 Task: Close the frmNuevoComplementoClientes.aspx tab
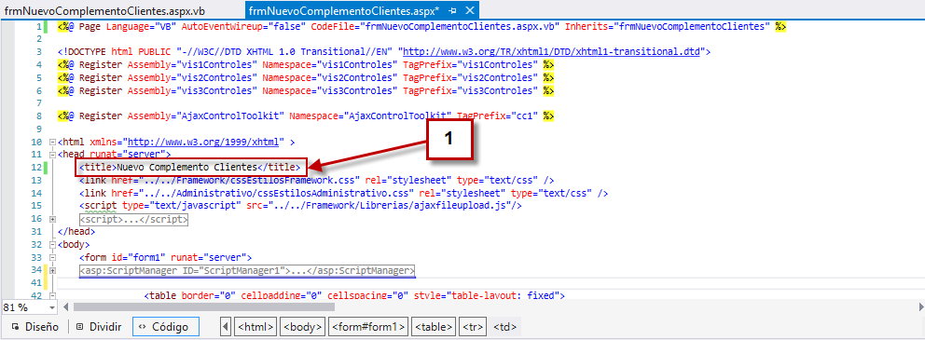(469, 10)
